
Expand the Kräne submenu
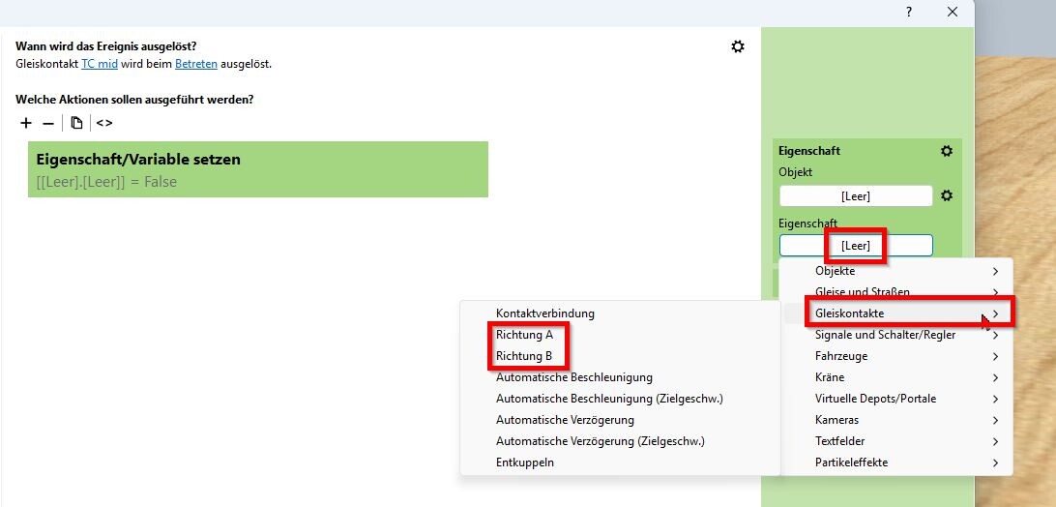896,377
